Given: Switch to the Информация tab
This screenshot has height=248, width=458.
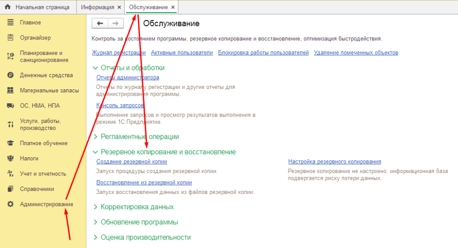Looking at the screenshot, I should [98, 8].
